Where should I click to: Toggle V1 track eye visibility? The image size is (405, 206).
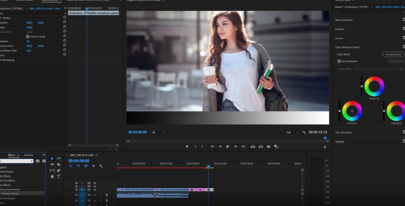95,190
